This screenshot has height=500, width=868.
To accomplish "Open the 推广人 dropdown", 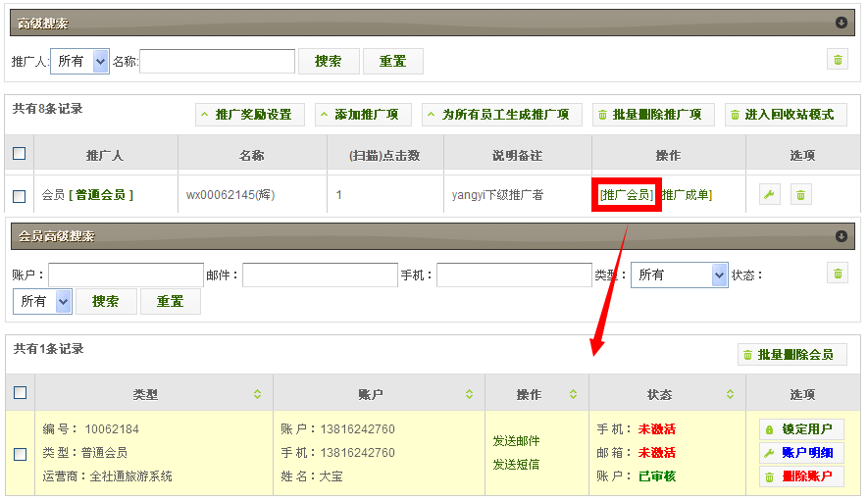I will (x=79, y=61).
